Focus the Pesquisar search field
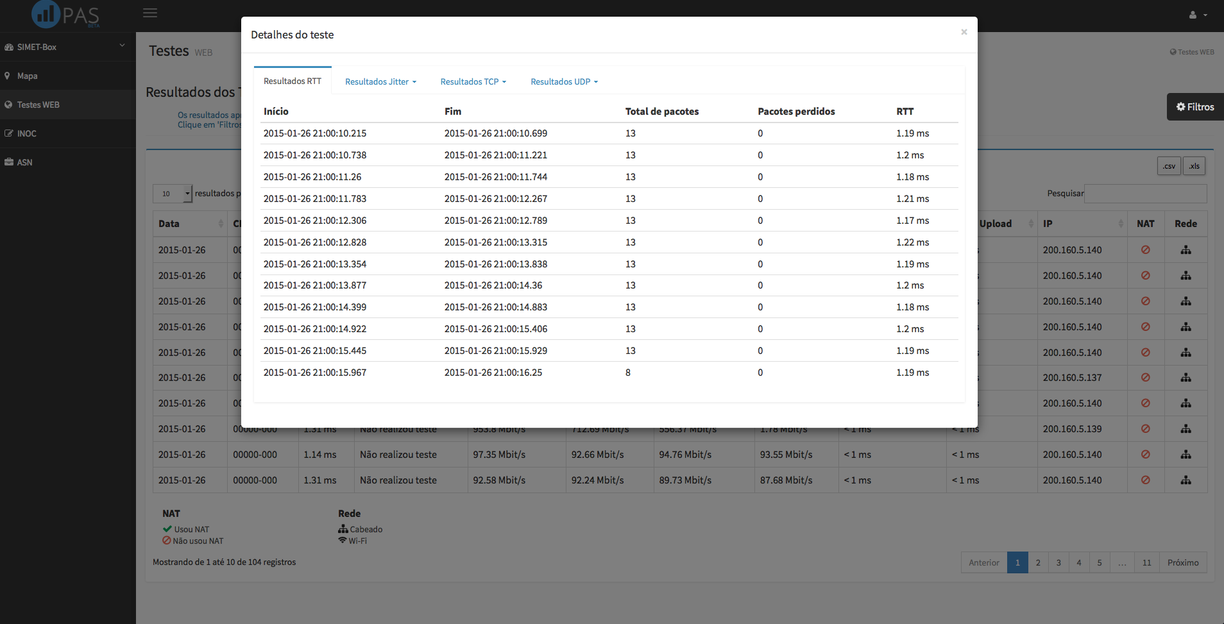 click(1145, 194)
